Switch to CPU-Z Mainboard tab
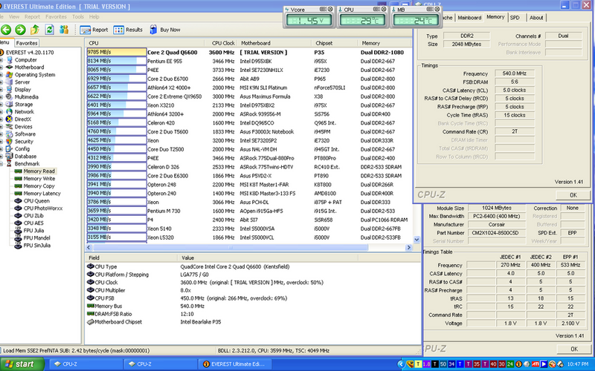595x371 pixels. (x=469, y=17)
